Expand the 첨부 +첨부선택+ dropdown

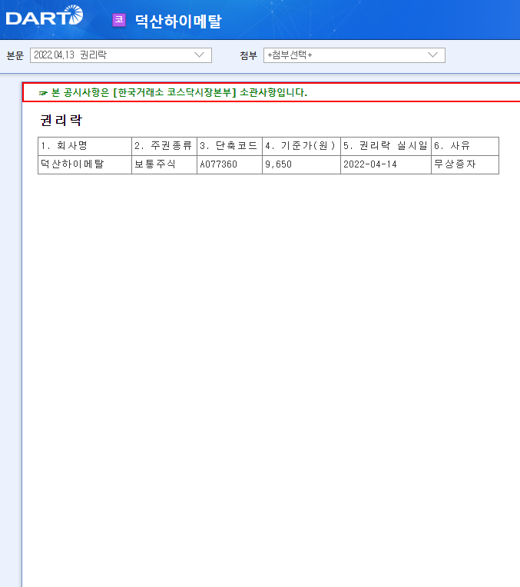354,55
